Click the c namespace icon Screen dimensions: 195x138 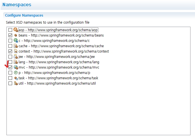tap(16, 40)
